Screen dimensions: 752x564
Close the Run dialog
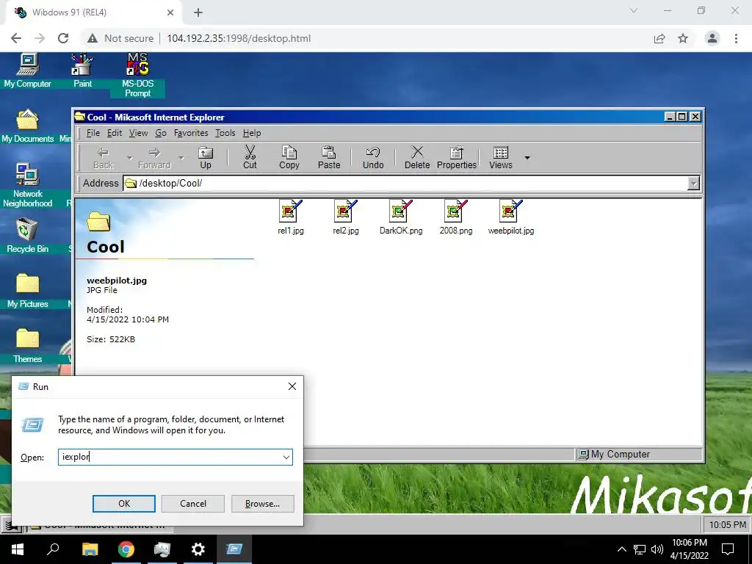(x=292, y=386)
